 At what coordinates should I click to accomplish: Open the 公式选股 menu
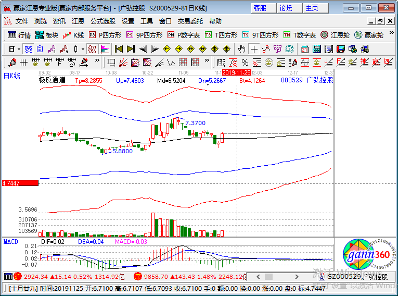click(x=103, y=21)
